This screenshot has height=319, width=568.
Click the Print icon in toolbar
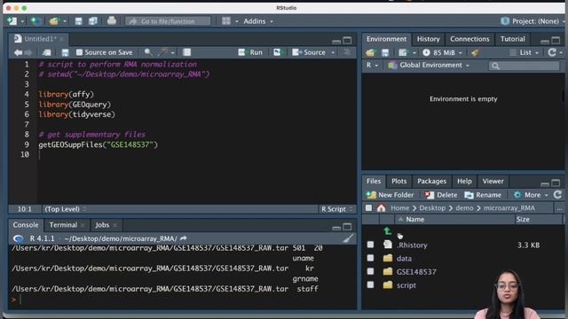(x=112, y=20)
